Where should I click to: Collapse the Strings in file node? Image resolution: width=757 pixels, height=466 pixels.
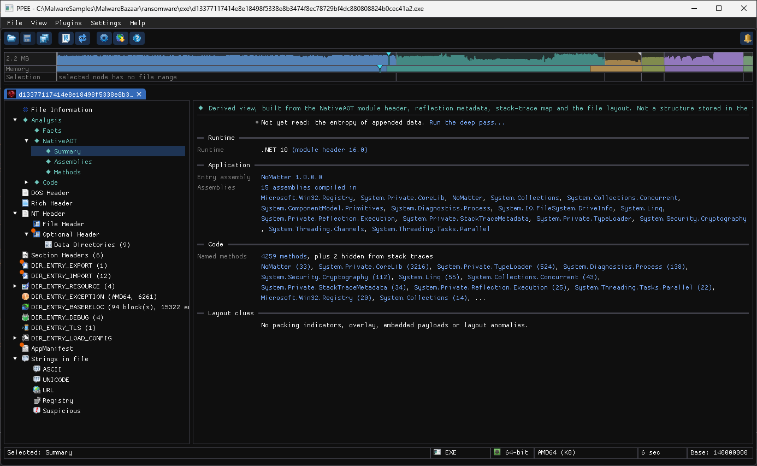15,359
